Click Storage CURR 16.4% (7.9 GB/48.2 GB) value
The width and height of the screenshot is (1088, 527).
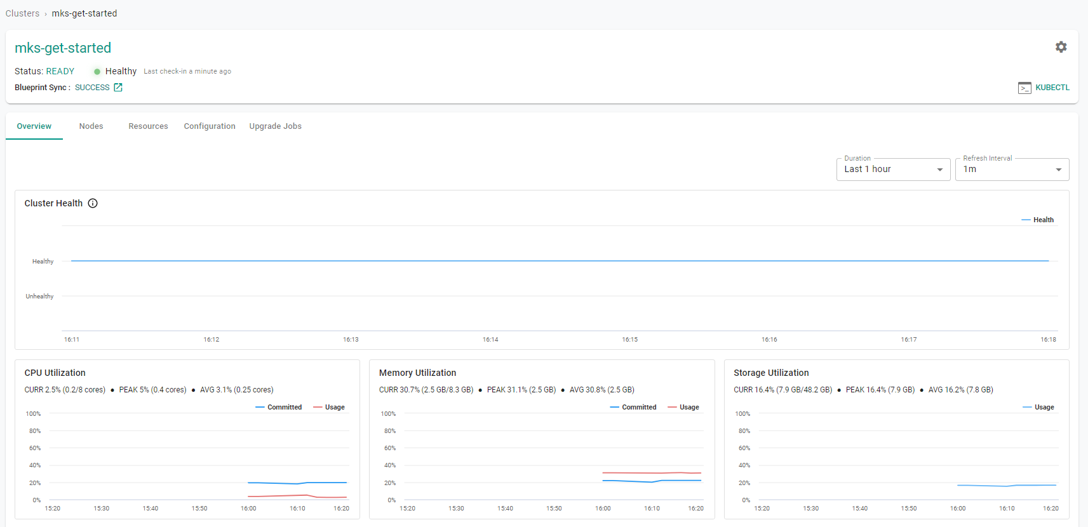[x=782, y=390]
